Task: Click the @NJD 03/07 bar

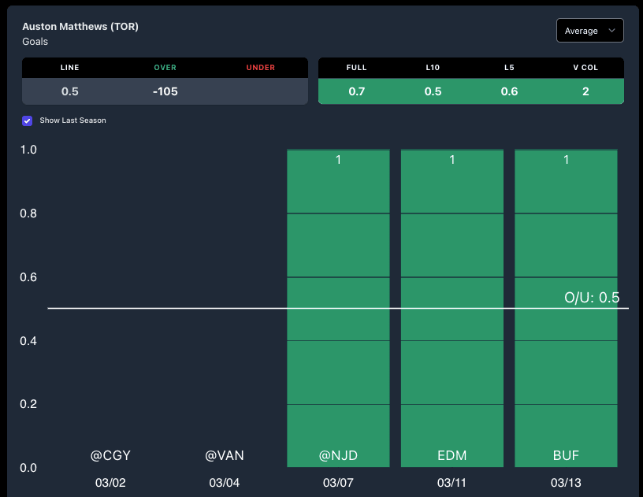Action: [338, 308]
